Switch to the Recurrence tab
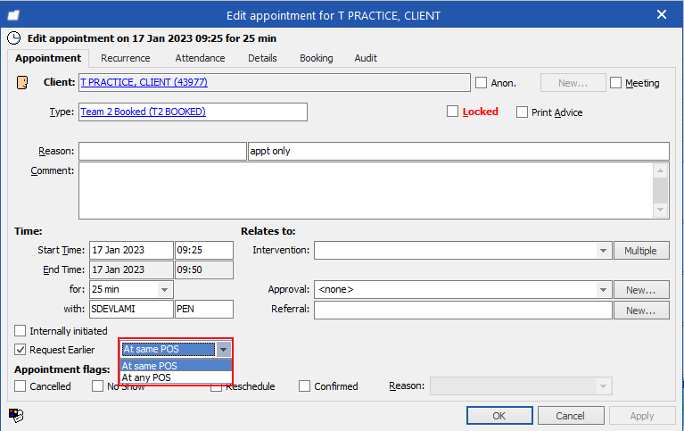The height and width of the screenshot is (431, 684). click(125, 58)
